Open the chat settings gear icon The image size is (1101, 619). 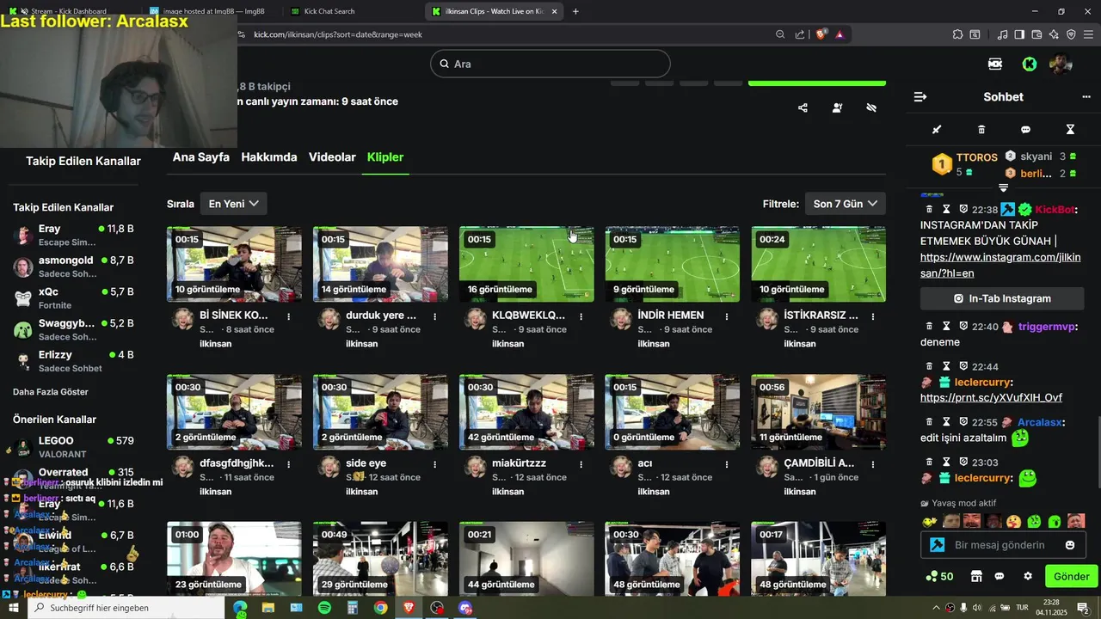[1027, 576]
